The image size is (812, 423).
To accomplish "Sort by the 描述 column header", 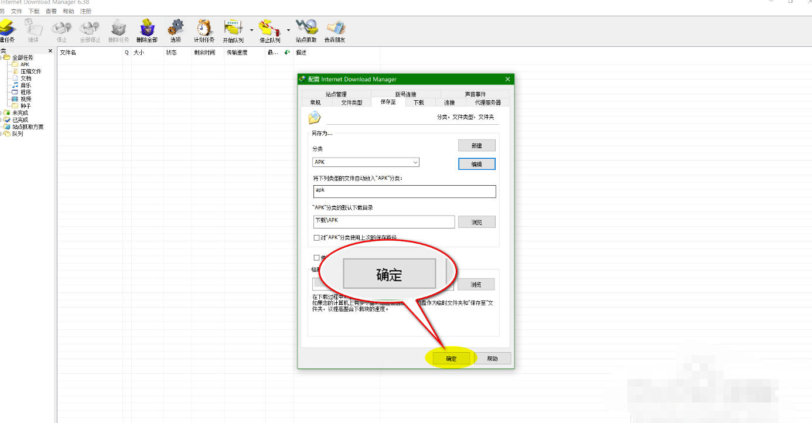I will pyautogui.click(x=336, y=52).
